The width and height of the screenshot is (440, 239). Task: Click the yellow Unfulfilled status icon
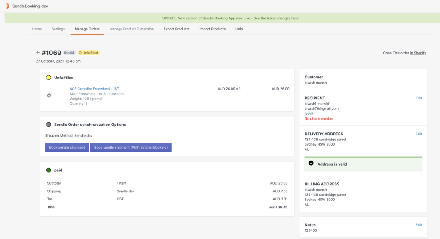pos(49,78)
